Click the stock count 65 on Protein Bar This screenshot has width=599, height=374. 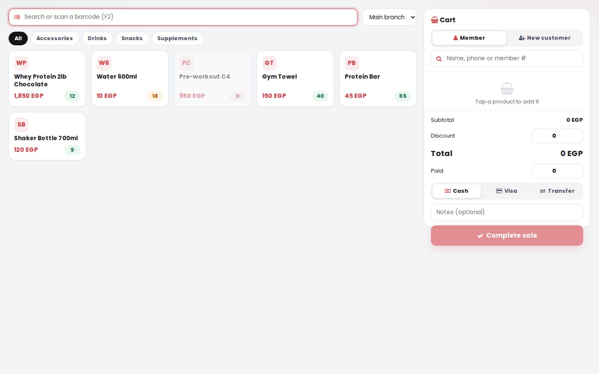coord(403,96)
